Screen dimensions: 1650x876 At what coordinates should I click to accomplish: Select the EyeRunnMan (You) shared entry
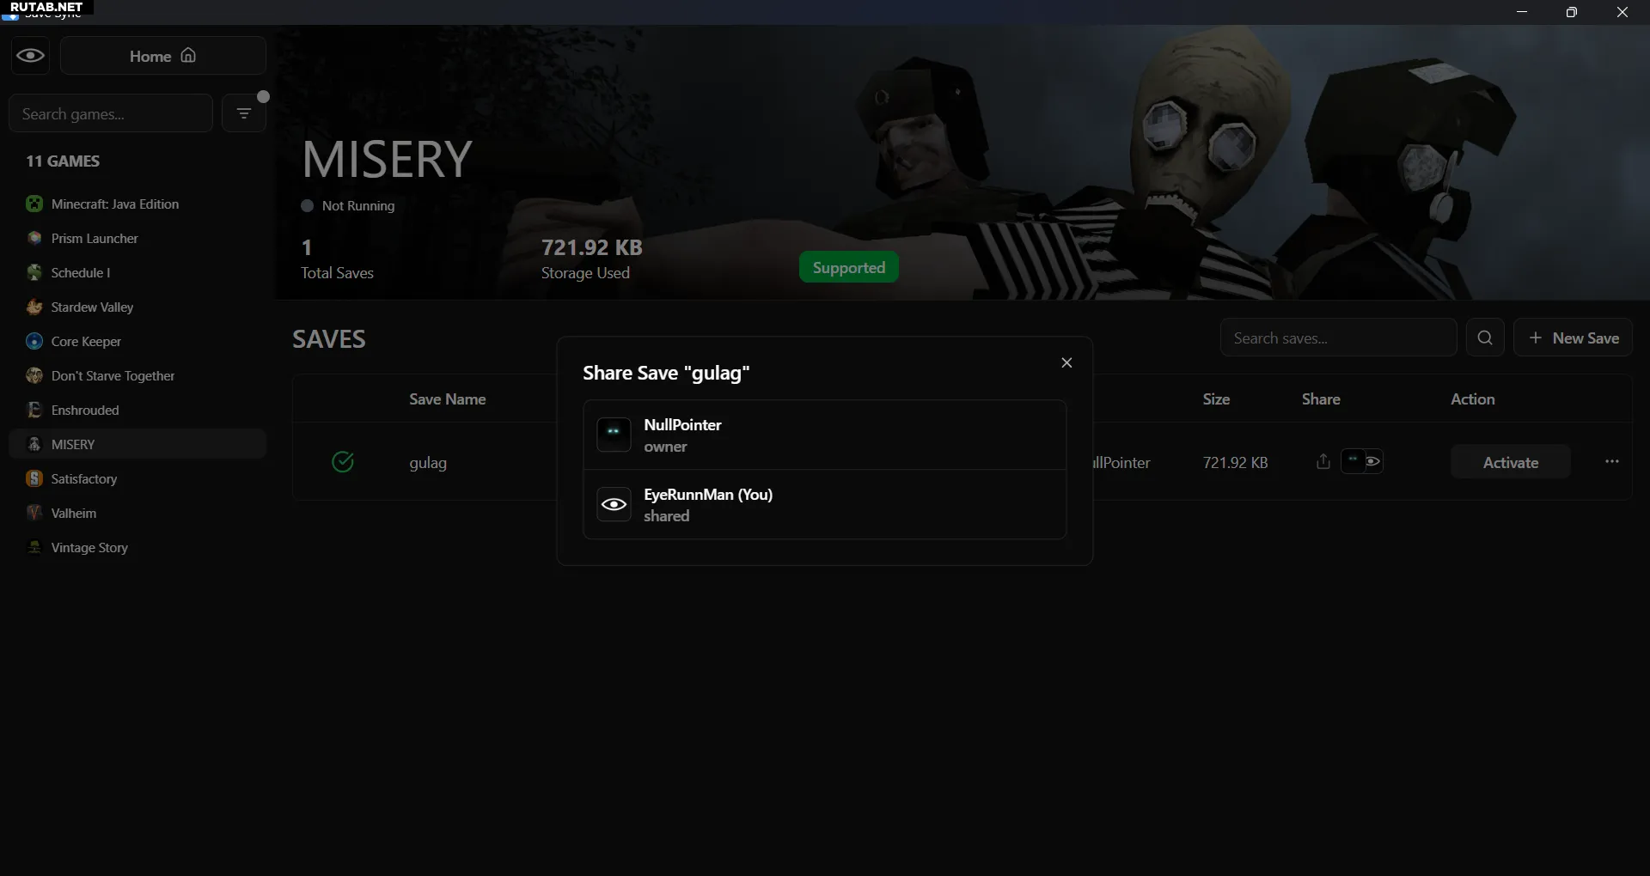coord(823,504)
